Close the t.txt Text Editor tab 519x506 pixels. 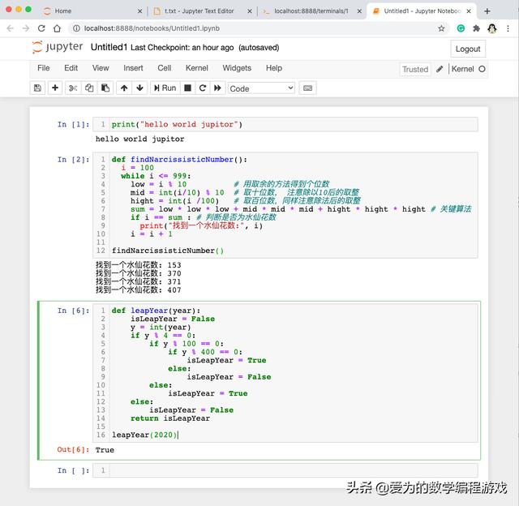tap(250, 11)
